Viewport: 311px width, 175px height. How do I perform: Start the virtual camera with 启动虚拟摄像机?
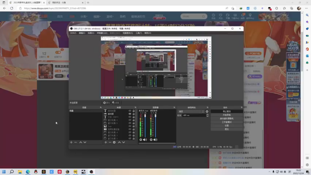coord(227,119)
